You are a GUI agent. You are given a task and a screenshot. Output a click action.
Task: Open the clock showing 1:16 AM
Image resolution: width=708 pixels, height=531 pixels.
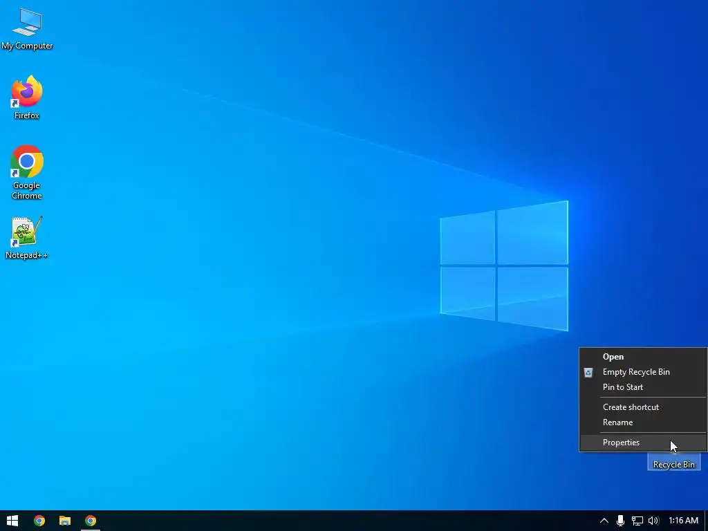tap(683, 521)
